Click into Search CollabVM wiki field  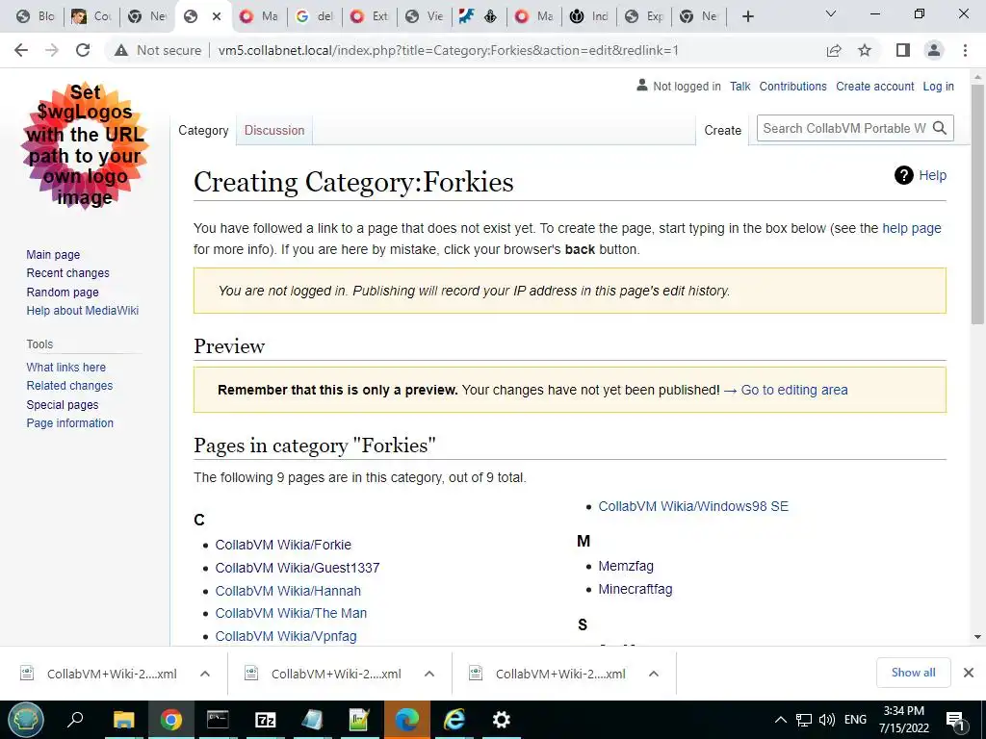tap(843, 128)
